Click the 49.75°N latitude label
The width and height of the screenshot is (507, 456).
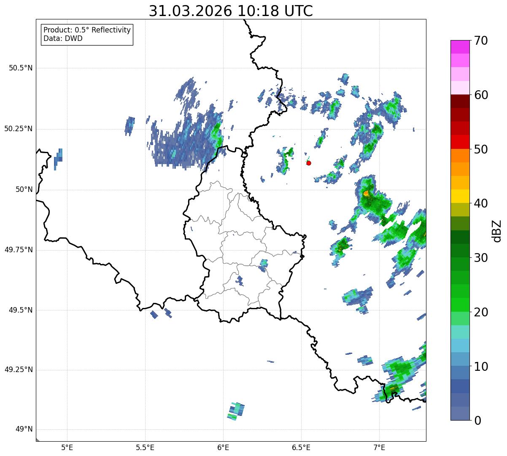[19, 250]
